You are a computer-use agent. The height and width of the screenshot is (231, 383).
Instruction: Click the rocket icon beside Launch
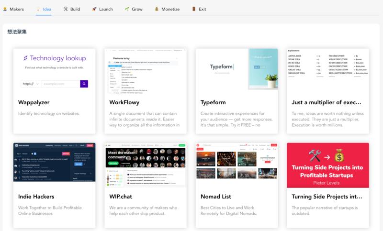(x=94, y=9)
